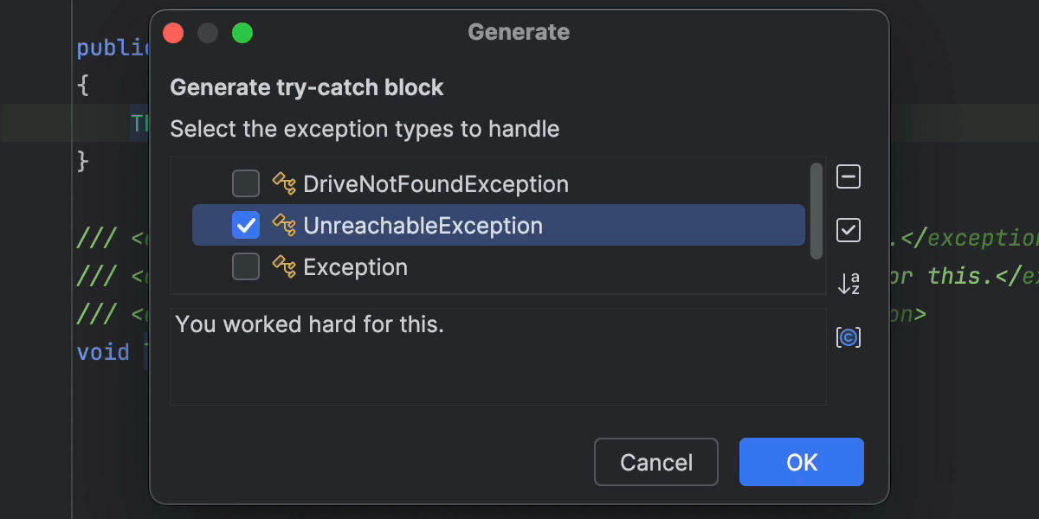Click the Unselect All icon button
The height and width of the screenshot is (519, 1039).
point(849,177)
